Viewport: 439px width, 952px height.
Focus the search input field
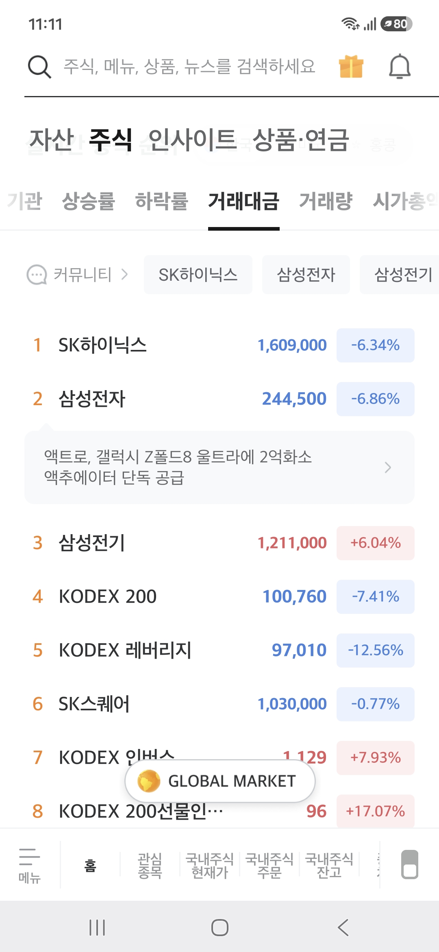189,66
